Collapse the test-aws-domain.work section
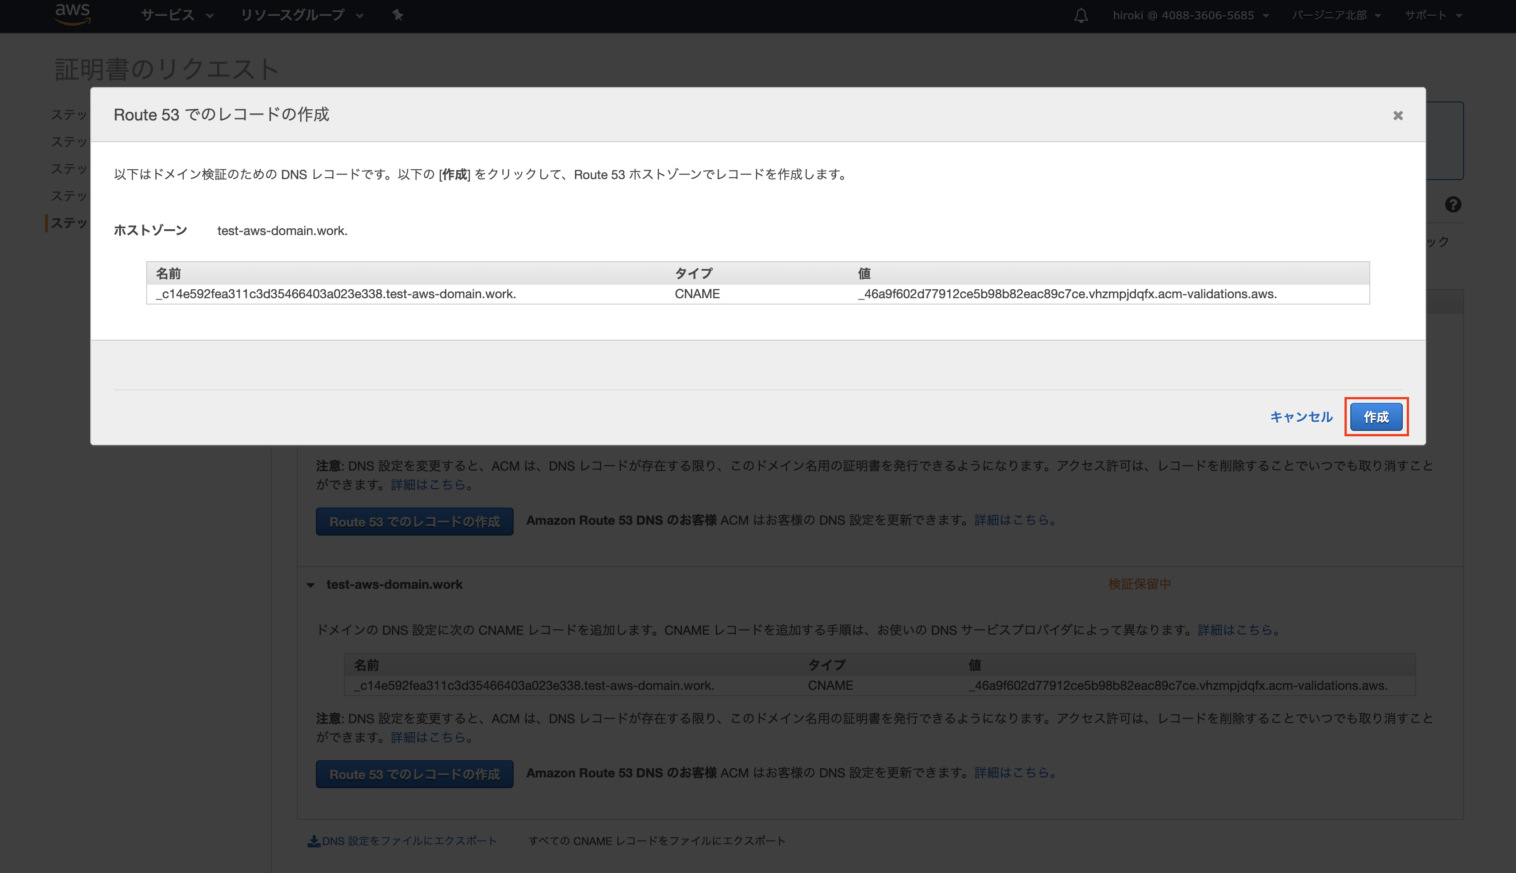 (311, 585)
